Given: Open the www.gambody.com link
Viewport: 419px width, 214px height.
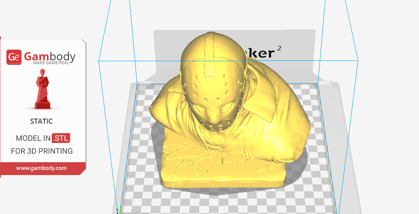Looking at the screenshot, I should (x=41, y=168).
